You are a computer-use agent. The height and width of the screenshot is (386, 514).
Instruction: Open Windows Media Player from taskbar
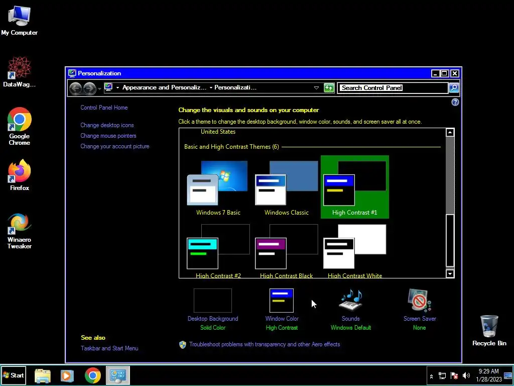(67, 375)
